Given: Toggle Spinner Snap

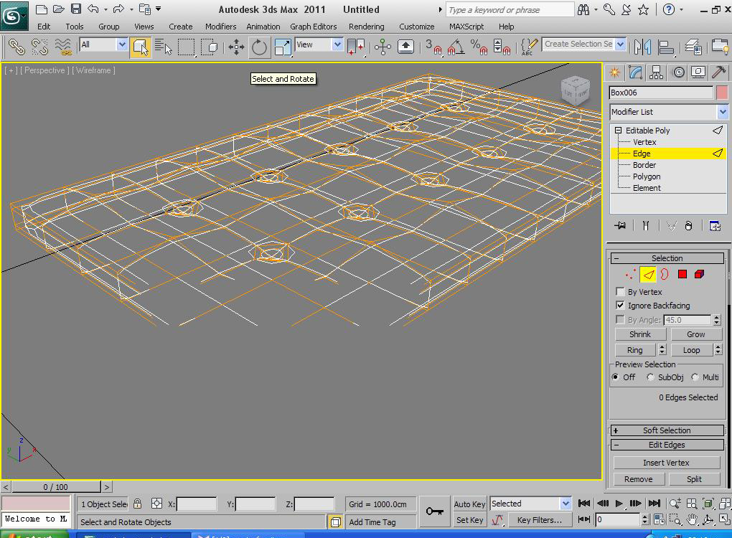Looking at the screenshot, I should coord(502,47).
